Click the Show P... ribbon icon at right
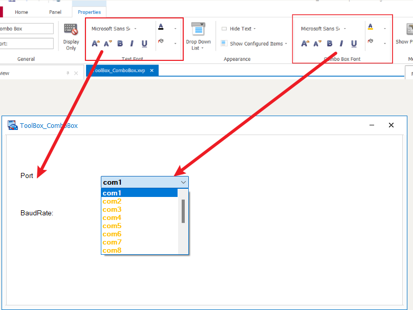 point(409,29)
